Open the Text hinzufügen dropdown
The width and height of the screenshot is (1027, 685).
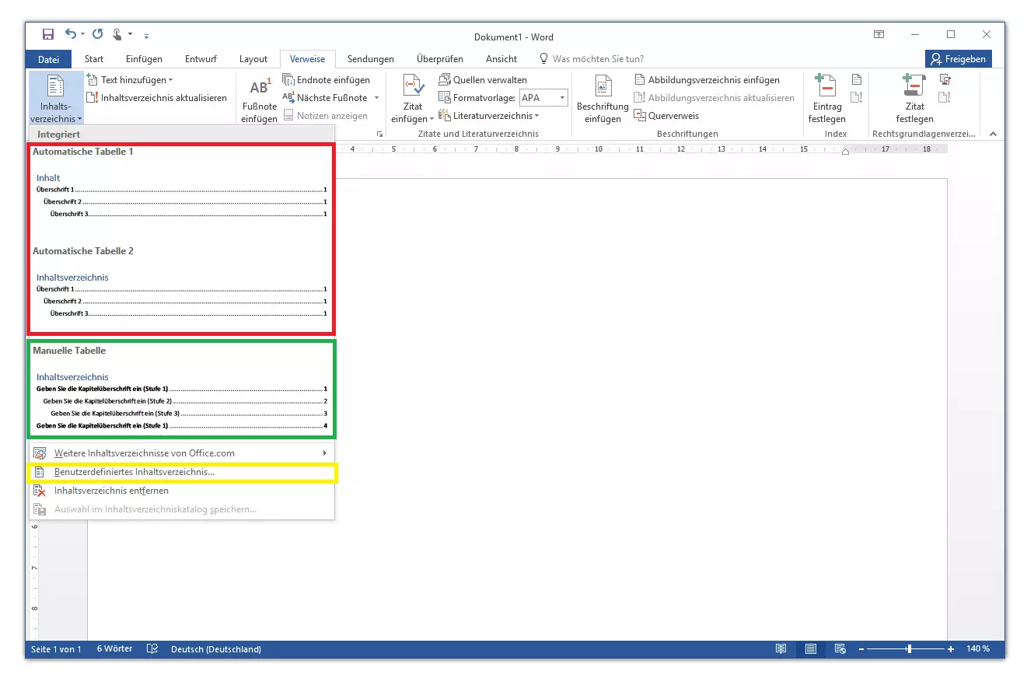130,79
